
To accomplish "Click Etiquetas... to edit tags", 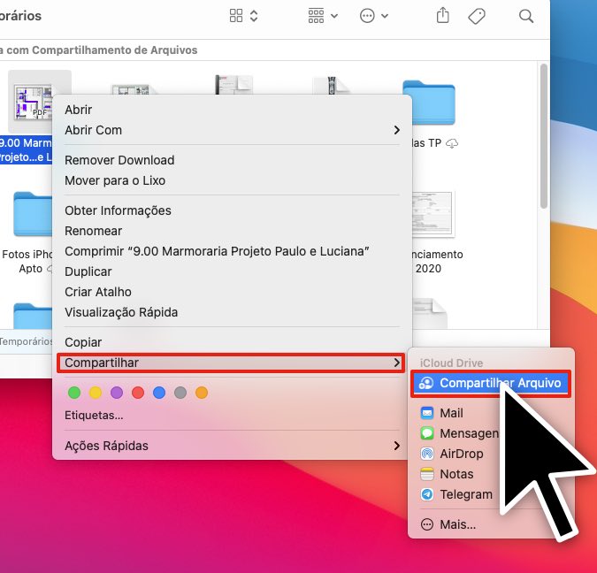I will click(x=94, y=415).
